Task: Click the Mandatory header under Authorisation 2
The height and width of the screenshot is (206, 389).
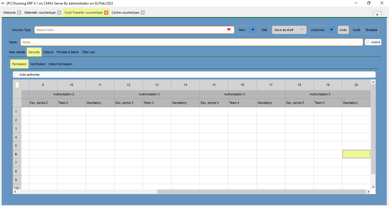Action: coord(100,103)
